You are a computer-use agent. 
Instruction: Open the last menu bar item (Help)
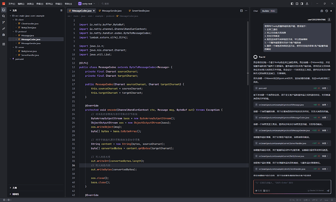pos(68,3)
